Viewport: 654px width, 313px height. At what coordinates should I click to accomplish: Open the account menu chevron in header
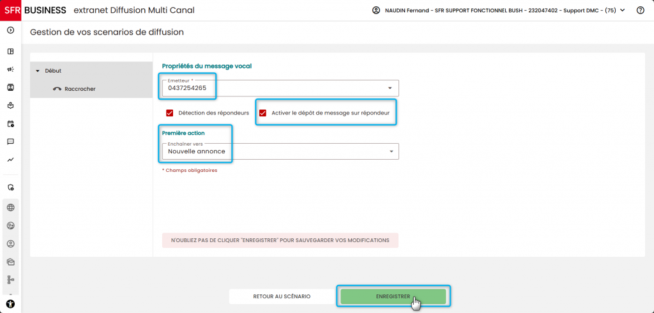[x=623, y=10]
